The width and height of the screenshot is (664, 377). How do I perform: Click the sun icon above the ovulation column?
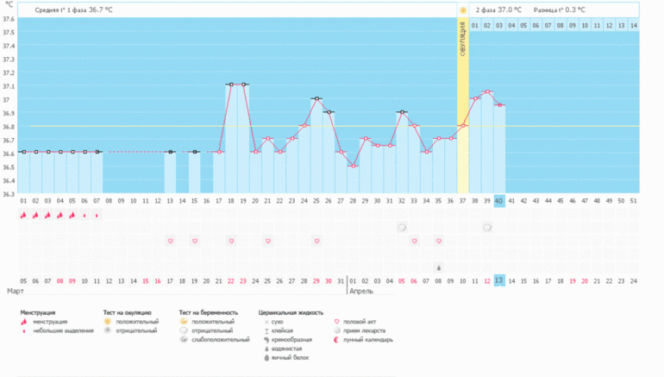pos(463,10)
